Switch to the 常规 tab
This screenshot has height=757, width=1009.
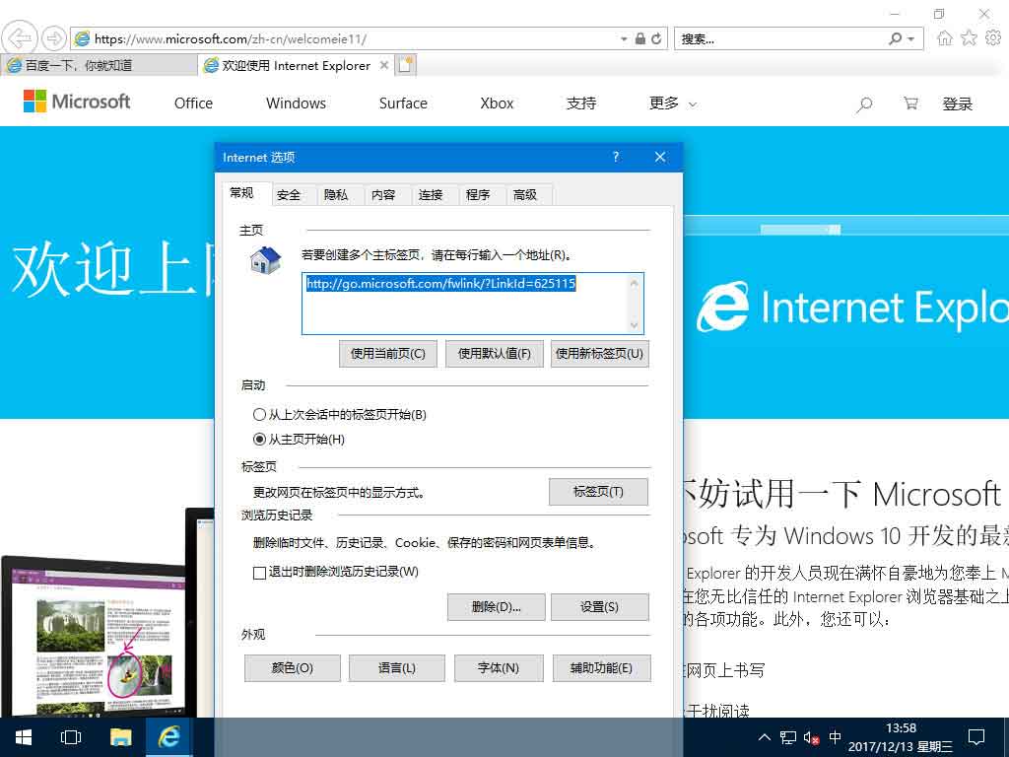(242, 193)
